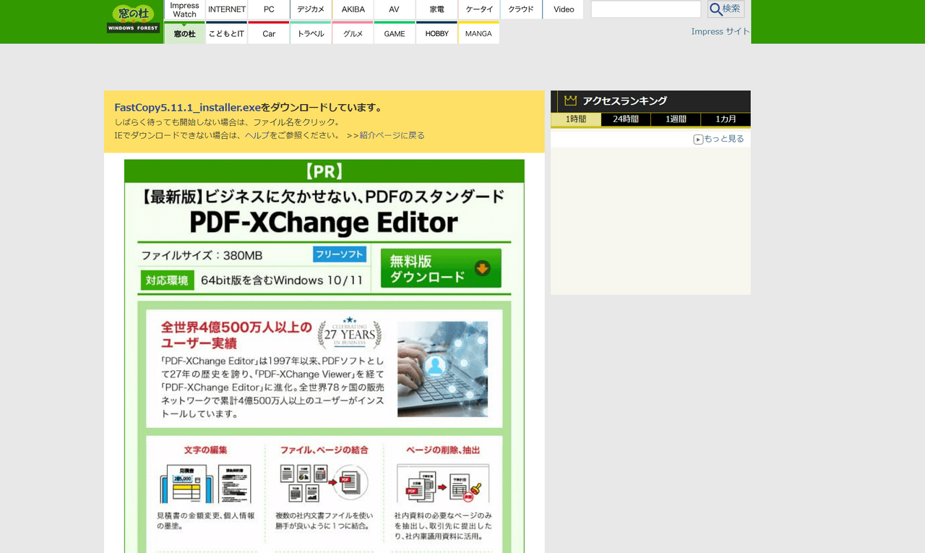Click the 無料版ダウンロード button in the PDF-XChange ad
925x553 pixels.
coord(441,268)
